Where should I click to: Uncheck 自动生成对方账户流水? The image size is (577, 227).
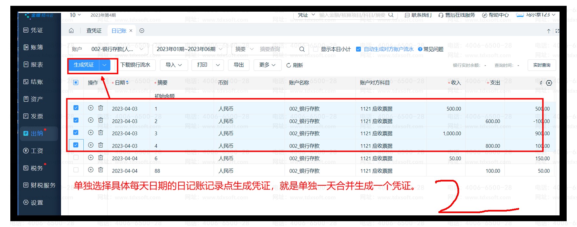coord(358,49)
